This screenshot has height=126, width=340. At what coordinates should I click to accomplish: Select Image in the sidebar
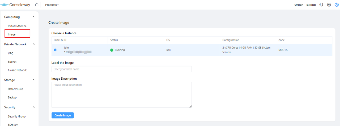(12, 34)
